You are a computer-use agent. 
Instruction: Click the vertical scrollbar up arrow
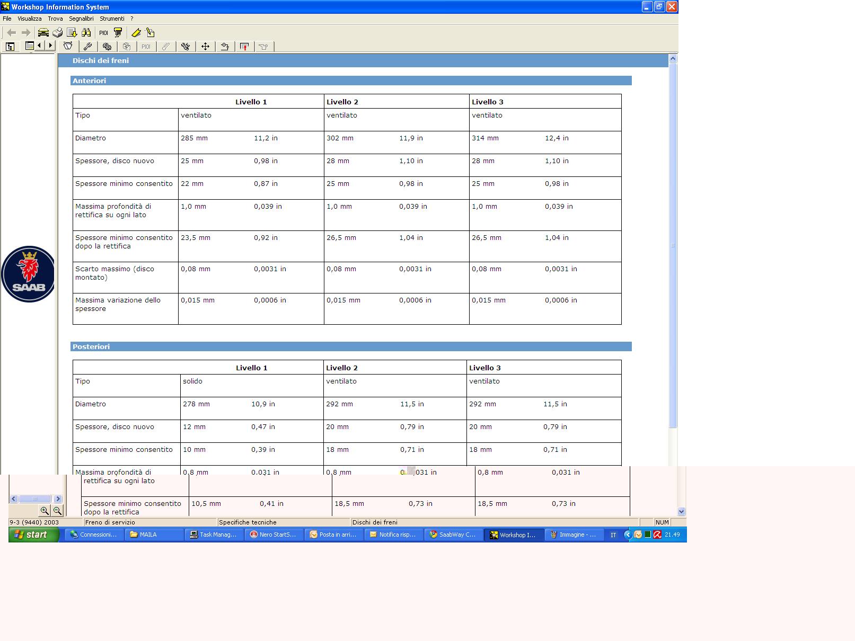(673, 58)
